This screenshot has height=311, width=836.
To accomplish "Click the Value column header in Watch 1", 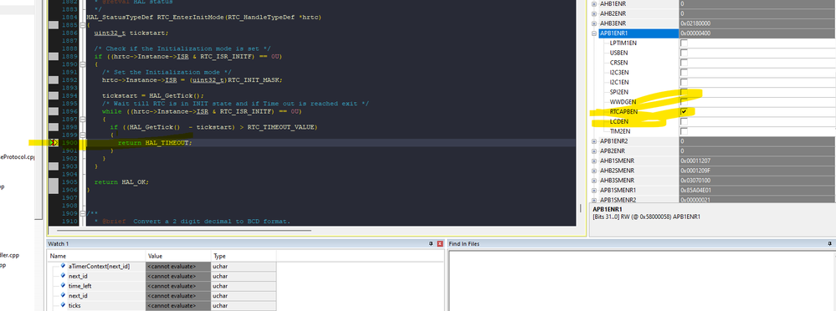I will tap(178, 256).
